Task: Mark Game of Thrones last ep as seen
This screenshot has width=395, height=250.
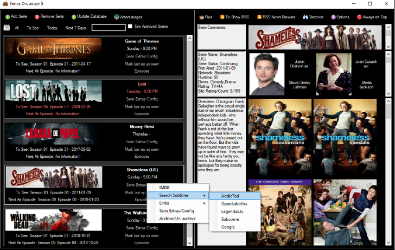Action: (142, 64)
